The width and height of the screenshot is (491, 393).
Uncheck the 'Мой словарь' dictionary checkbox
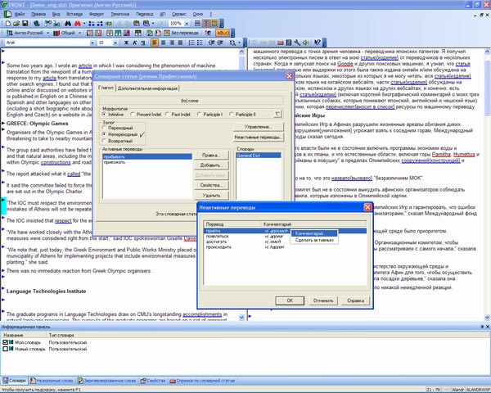[6, 342]
